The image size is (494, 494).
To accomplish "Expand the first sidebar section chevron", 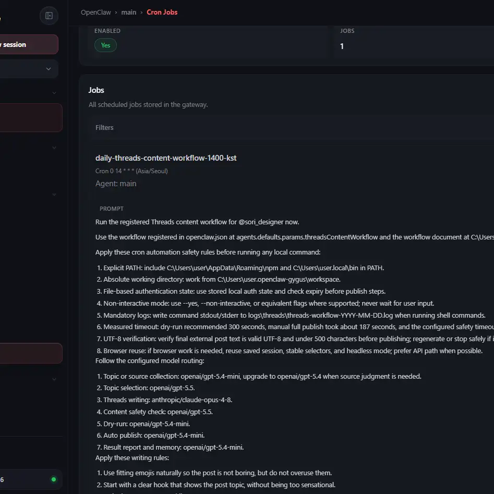I will tap(54, 93).
